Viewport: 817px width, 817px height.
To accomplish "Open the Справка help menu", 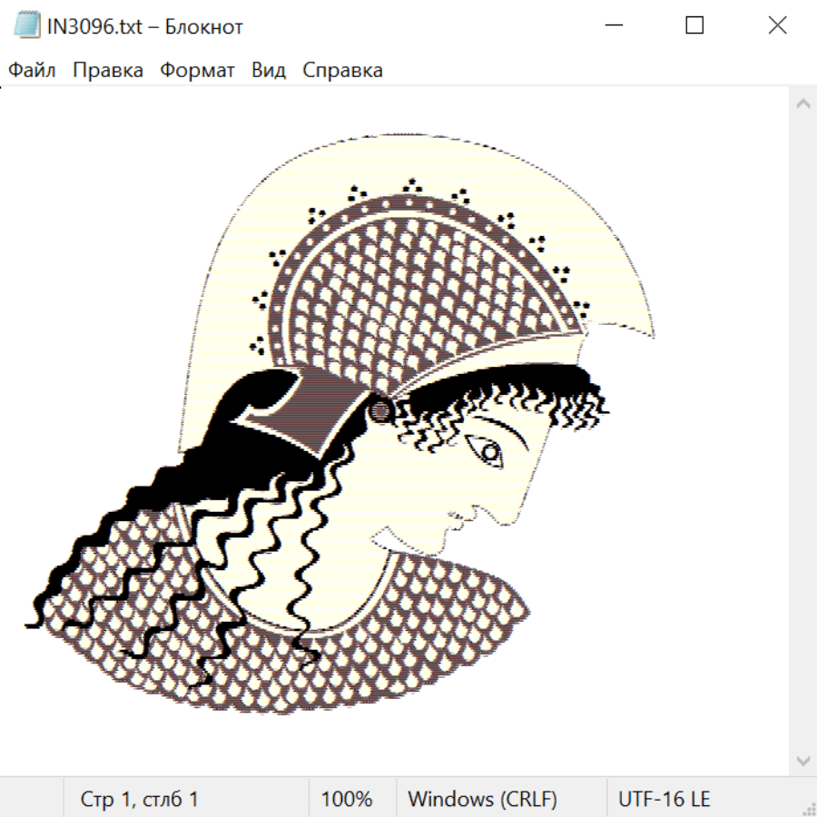I will tap(342, 71).
